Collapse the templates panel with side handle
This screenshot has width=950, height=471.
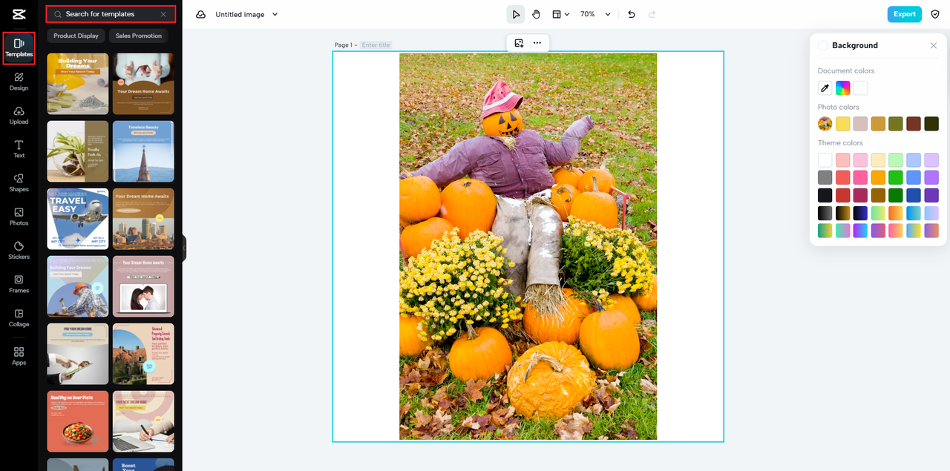tap(183, 248)
